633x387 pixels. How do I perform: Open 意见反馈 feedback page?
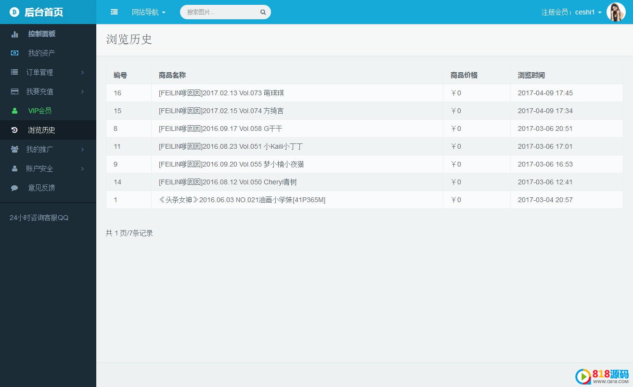pyautogui.click(x=41, y=188)
